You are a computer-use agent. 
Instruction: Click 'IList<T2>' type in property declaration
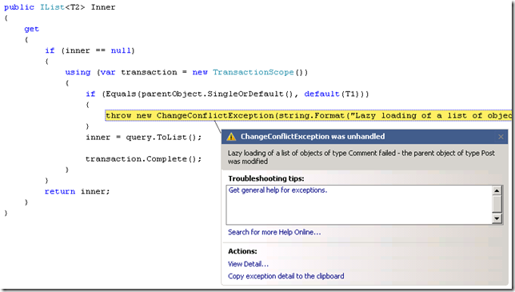point(62,7)
